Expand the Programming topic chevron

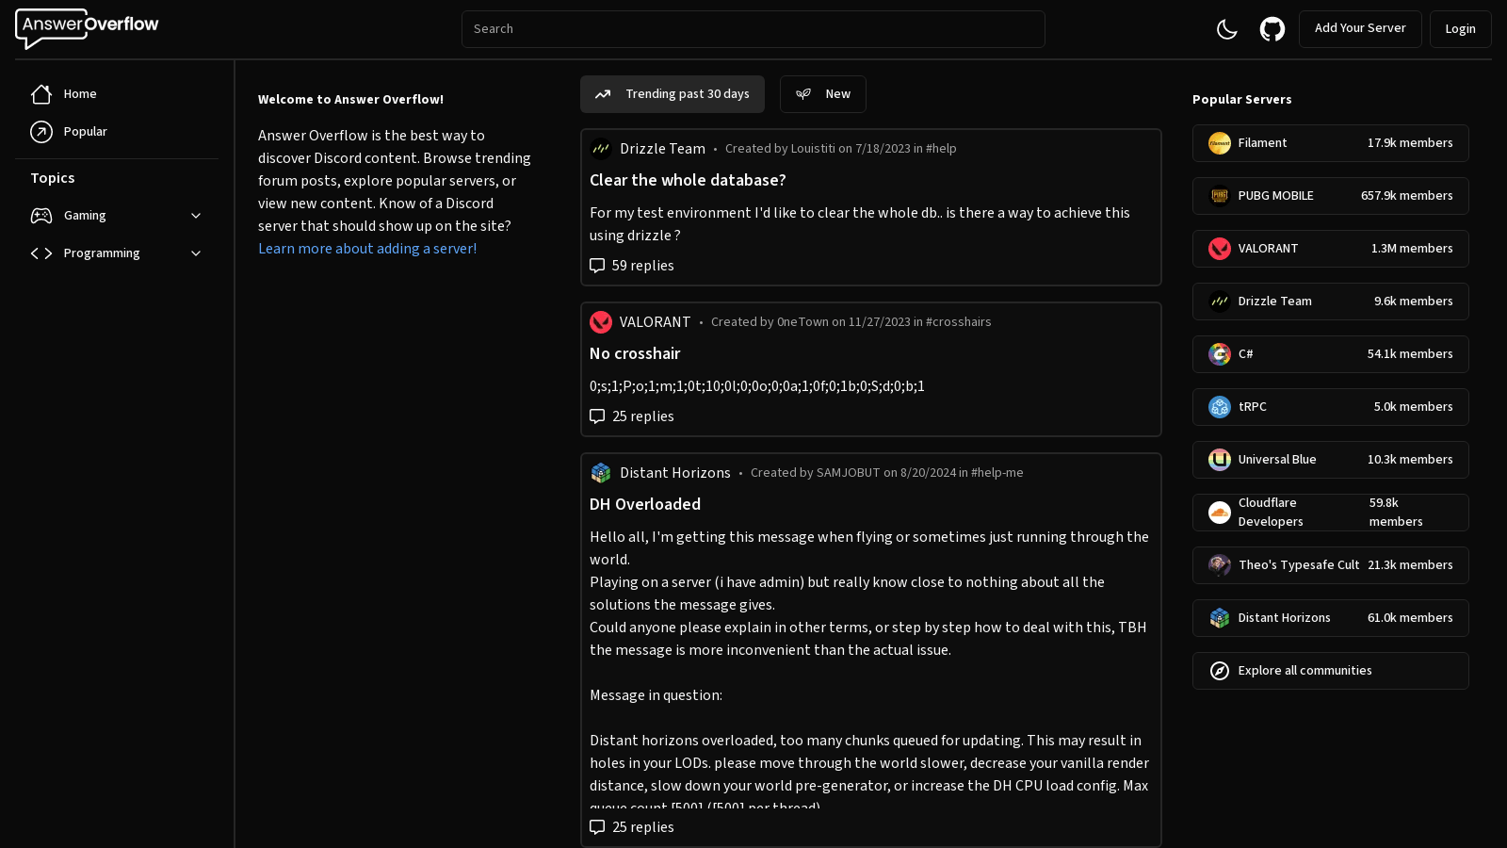(x=196, y=253)
